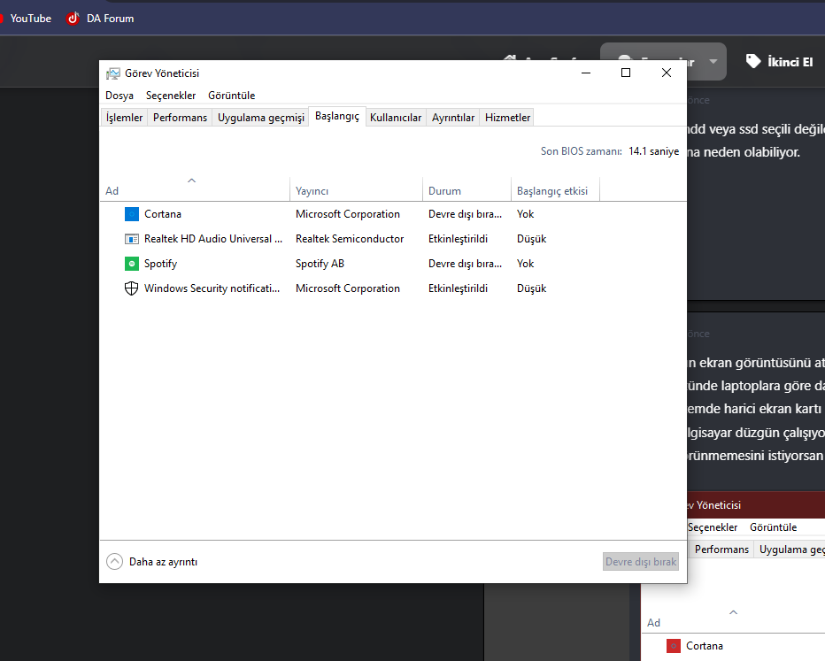Open the Görüntüle menu
Viewport: 825px width, 661px height.
(231, 96)
